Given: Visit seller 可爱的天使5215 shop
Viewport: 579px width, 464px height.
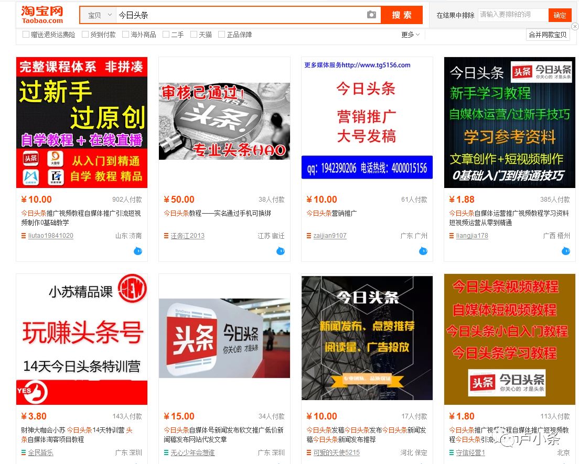Looking at the screenshot, I should tap(336, 452).
